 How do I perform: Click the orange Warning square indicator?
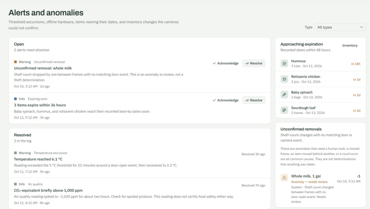(15, 62)
